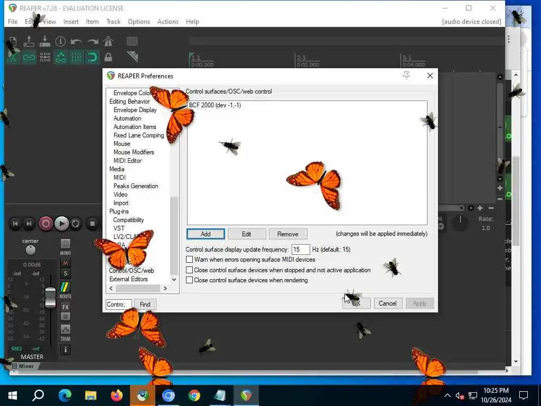This screenshot has width=541, height=406.
Task: Select MIDI Editor preference page
Action: 127,161
